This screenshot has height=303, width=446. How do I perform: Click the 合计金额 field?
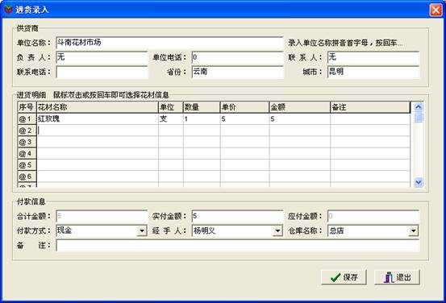tap(102, 217)
